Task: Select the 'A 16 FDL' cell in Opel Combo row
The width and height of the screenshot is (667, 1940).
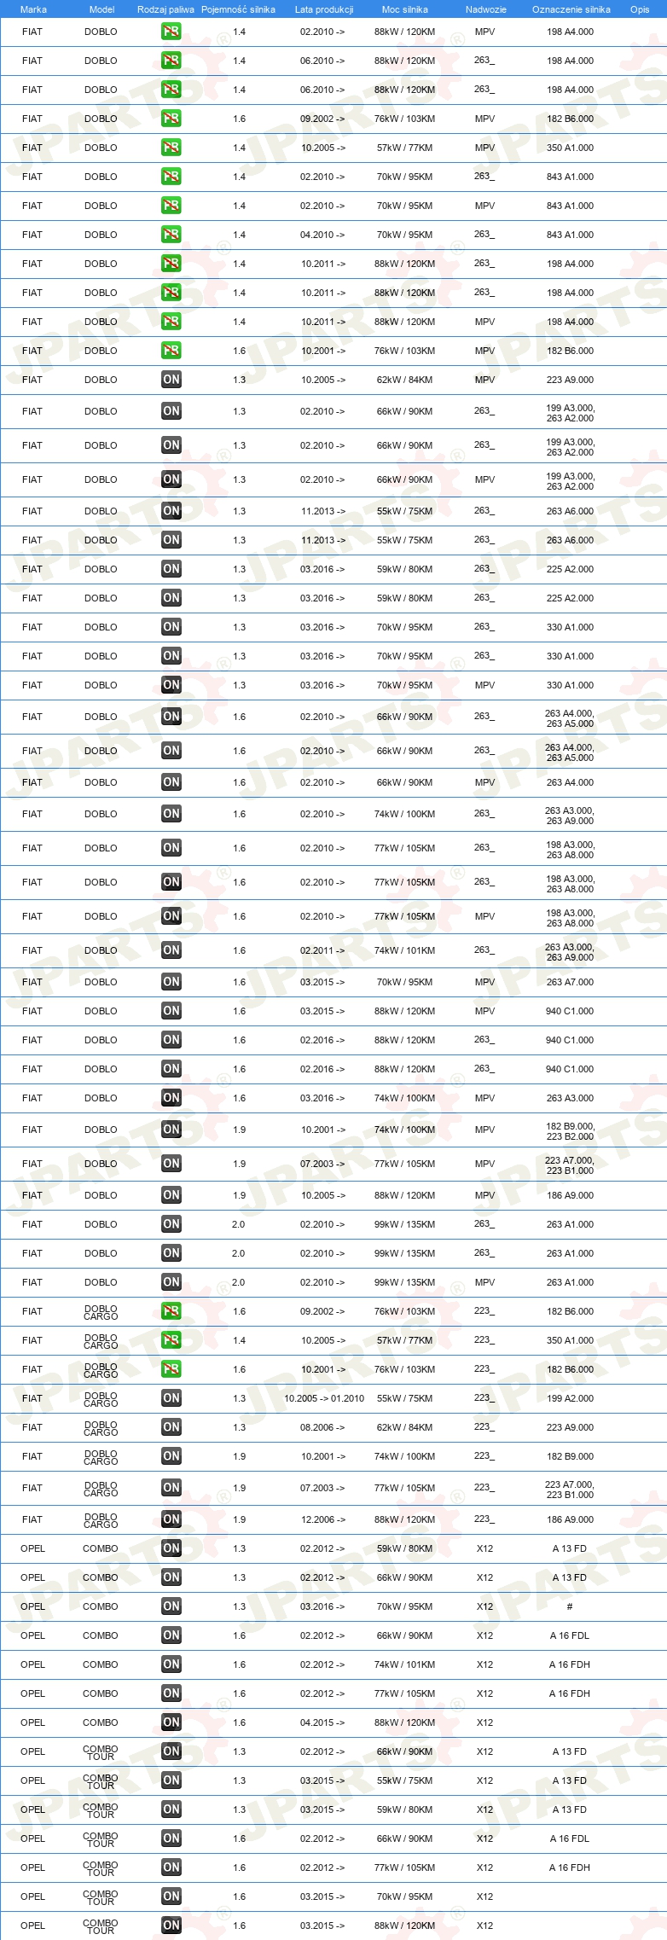Action: [x=570, y=1635]
